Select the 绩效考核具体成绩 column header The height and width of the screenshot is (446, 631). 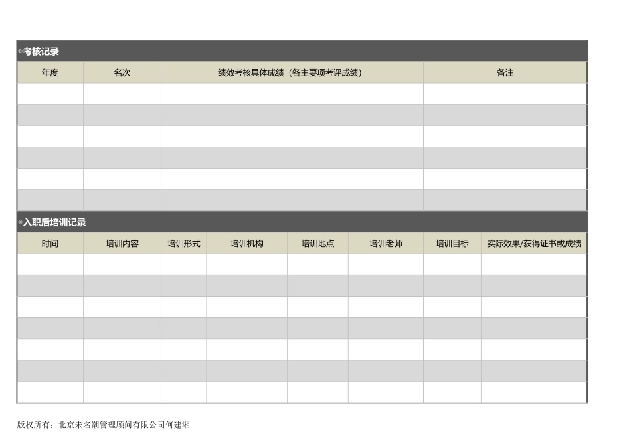pyautogui.click(x=292, y=73)
